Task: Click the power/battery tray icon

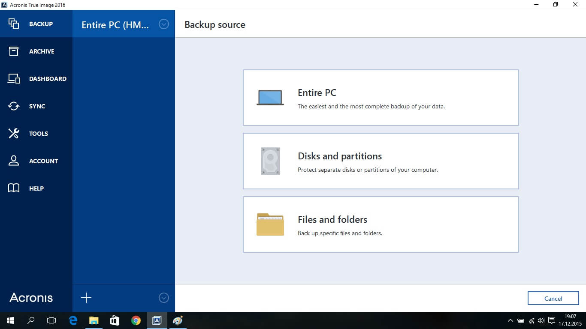Action: click(x=521, y=320)
